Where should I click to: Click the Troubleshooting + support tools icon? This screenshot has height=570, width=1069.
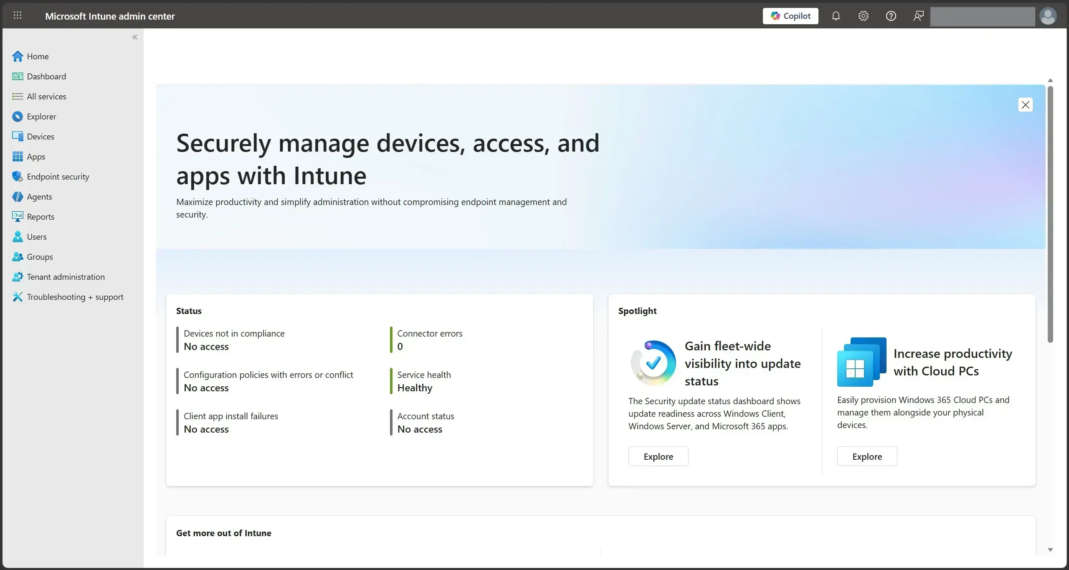tap(18, 297)
